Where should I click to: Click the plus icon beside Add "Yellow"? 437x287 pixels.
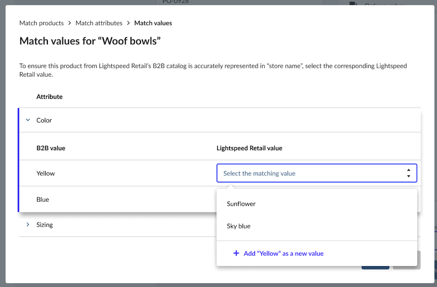[236, 253]
